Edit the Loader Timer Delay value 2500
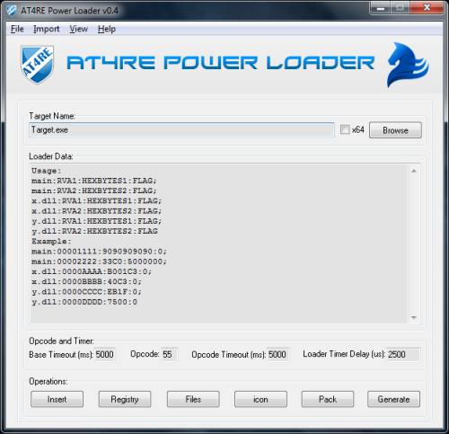The image size is (449, 434). tap(403, 355)
